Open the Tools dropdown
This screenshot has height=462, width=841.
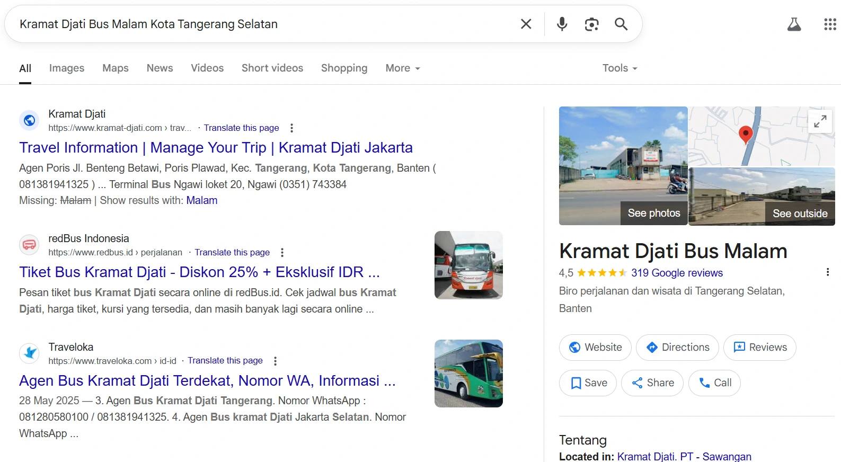[x=619, y=68]
